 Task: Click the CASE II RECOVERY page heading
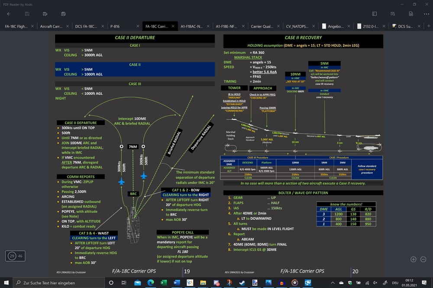click(x=303, y=38)
